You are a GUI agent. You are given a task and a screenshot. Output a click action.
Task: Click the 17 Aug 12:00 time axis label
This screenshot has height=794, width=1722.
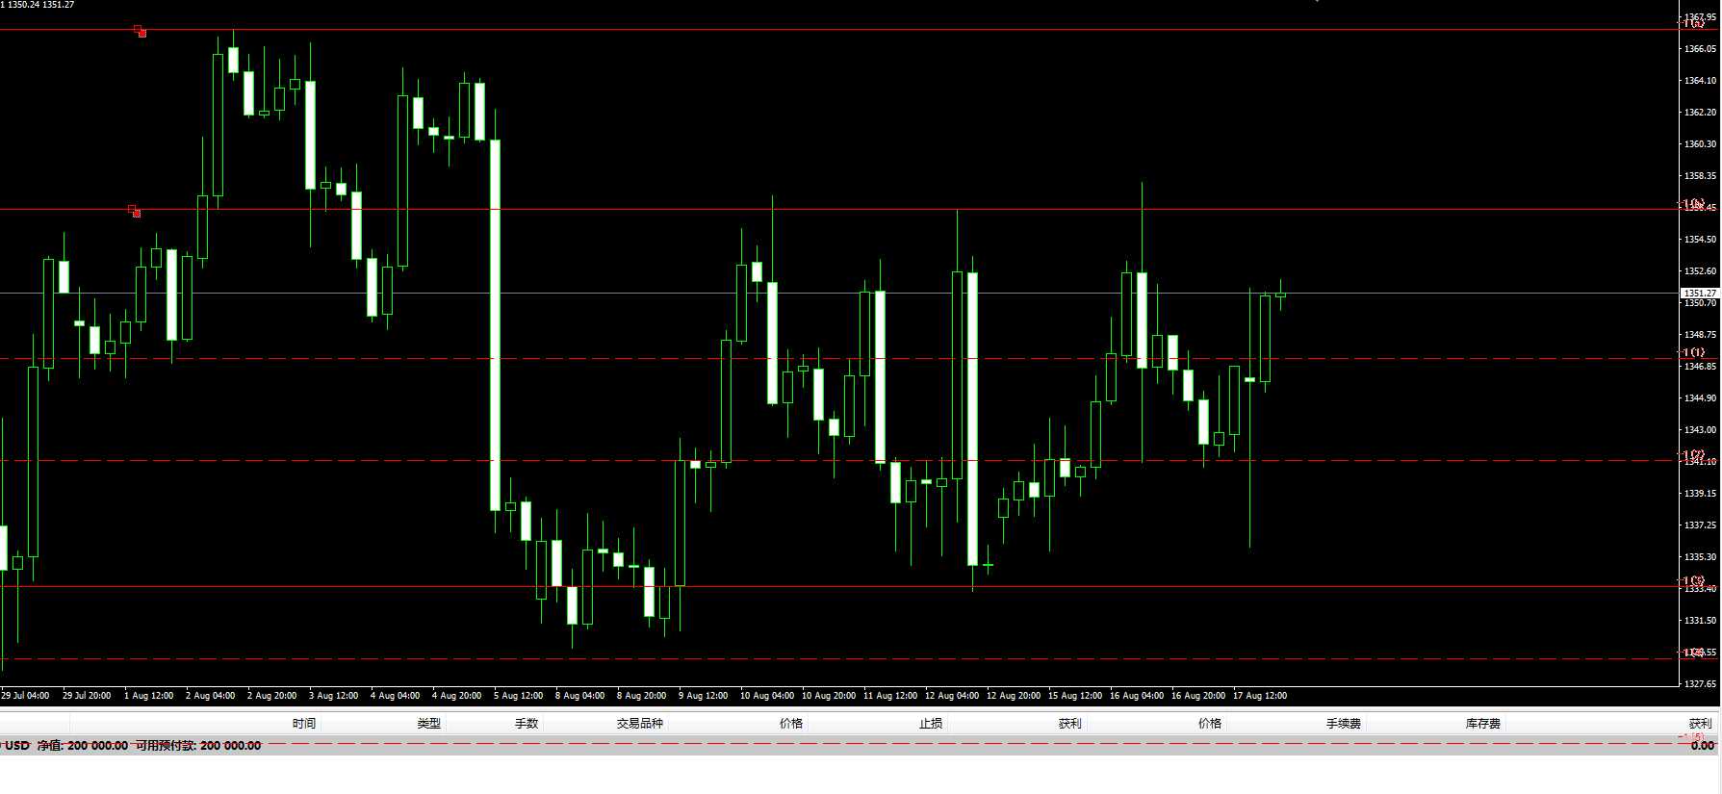[1260, 696]
